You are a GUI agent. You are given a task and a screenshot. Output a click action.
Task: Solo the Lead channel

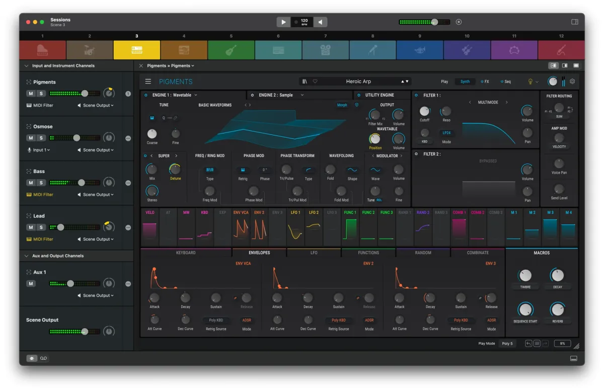click(41, 227)
